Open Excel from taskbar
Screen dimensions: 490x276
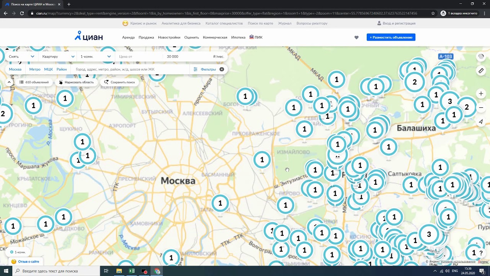pos(132,271)
